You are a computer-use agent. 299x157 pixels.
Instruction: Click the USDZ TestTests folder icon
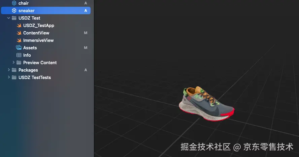click(14, 77)
